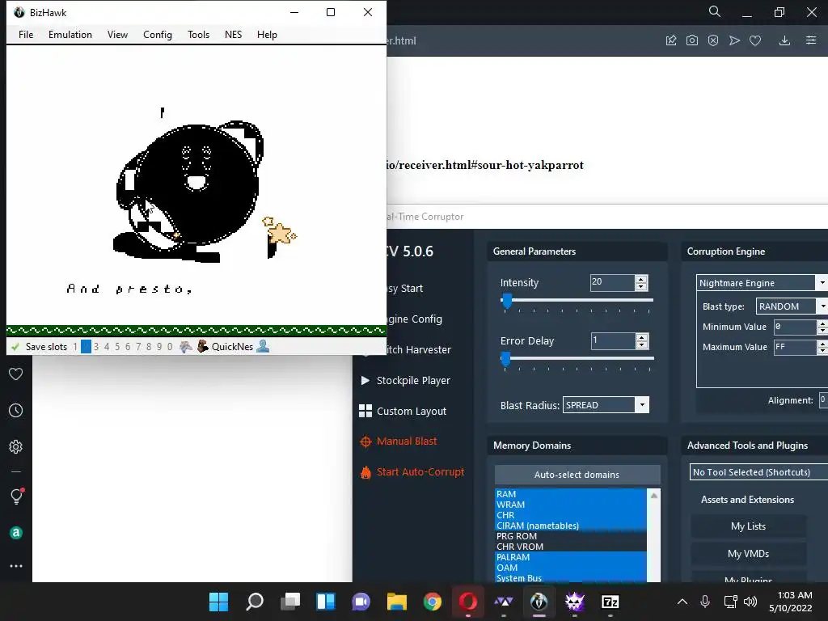The height and width of the screenshot is (621, 828).
Task: Click the Intensity value field
Action: click(612, 282)
